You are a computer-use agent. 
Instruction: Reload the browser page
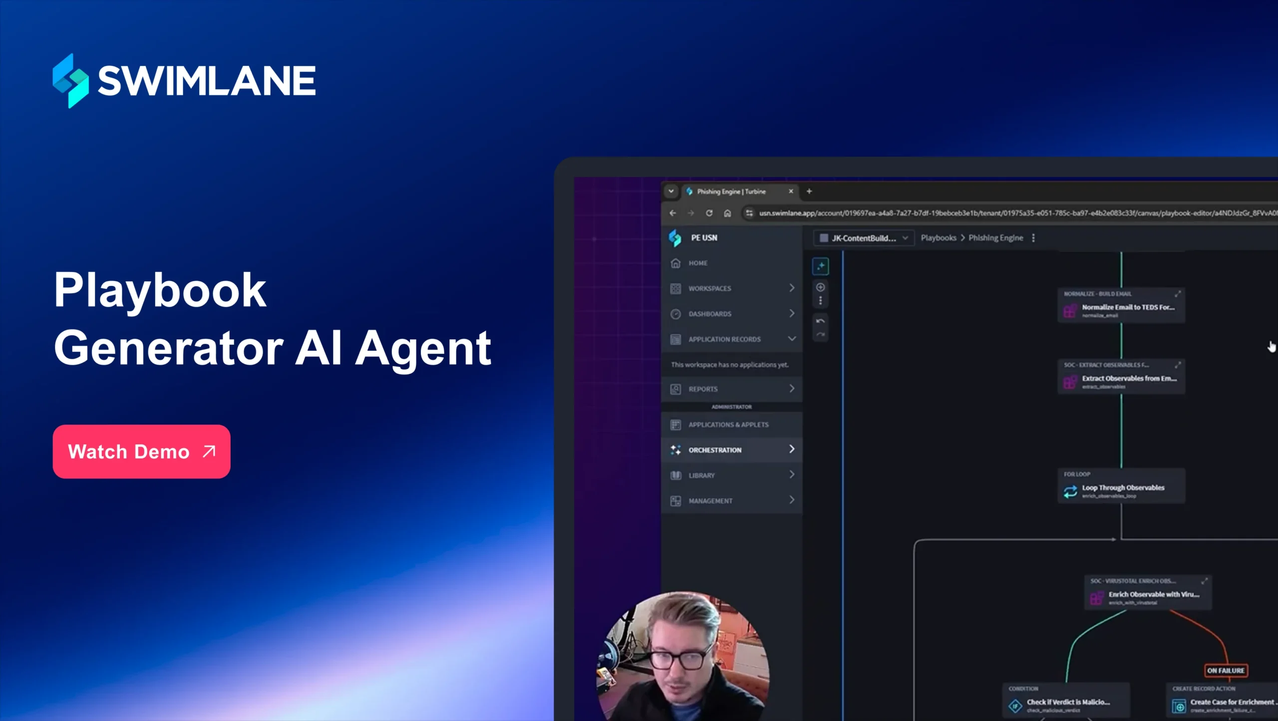pos(709,213)
